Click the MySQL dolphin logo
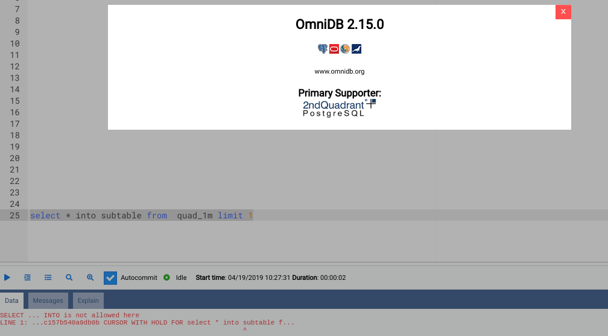This screenshot has height=336, width=608. click(345, 49)
